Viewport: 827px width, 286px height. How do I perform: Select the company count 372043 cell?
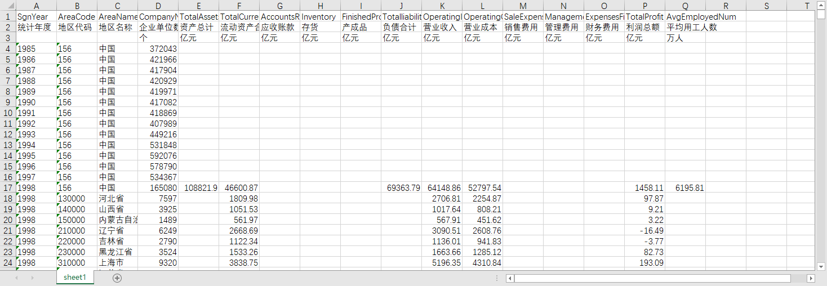point(158,48)
